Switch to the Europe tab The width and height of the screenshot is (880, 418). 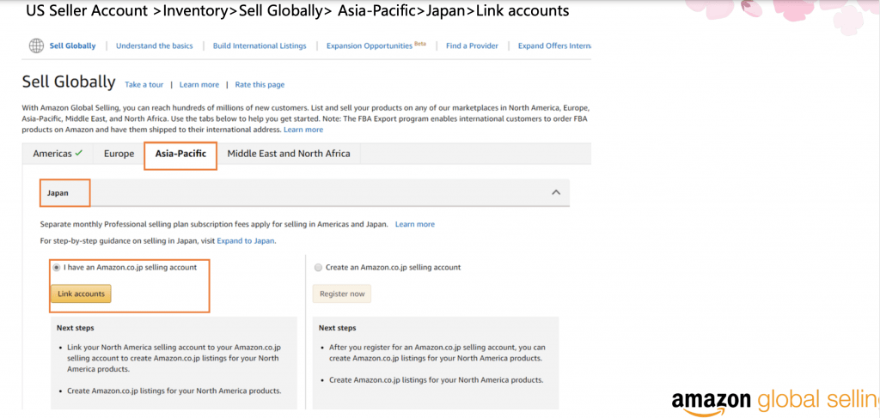tap(119, 154)
